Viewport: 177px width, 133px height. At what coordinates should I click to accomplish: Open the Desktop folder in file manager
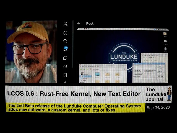pos(97,75)
